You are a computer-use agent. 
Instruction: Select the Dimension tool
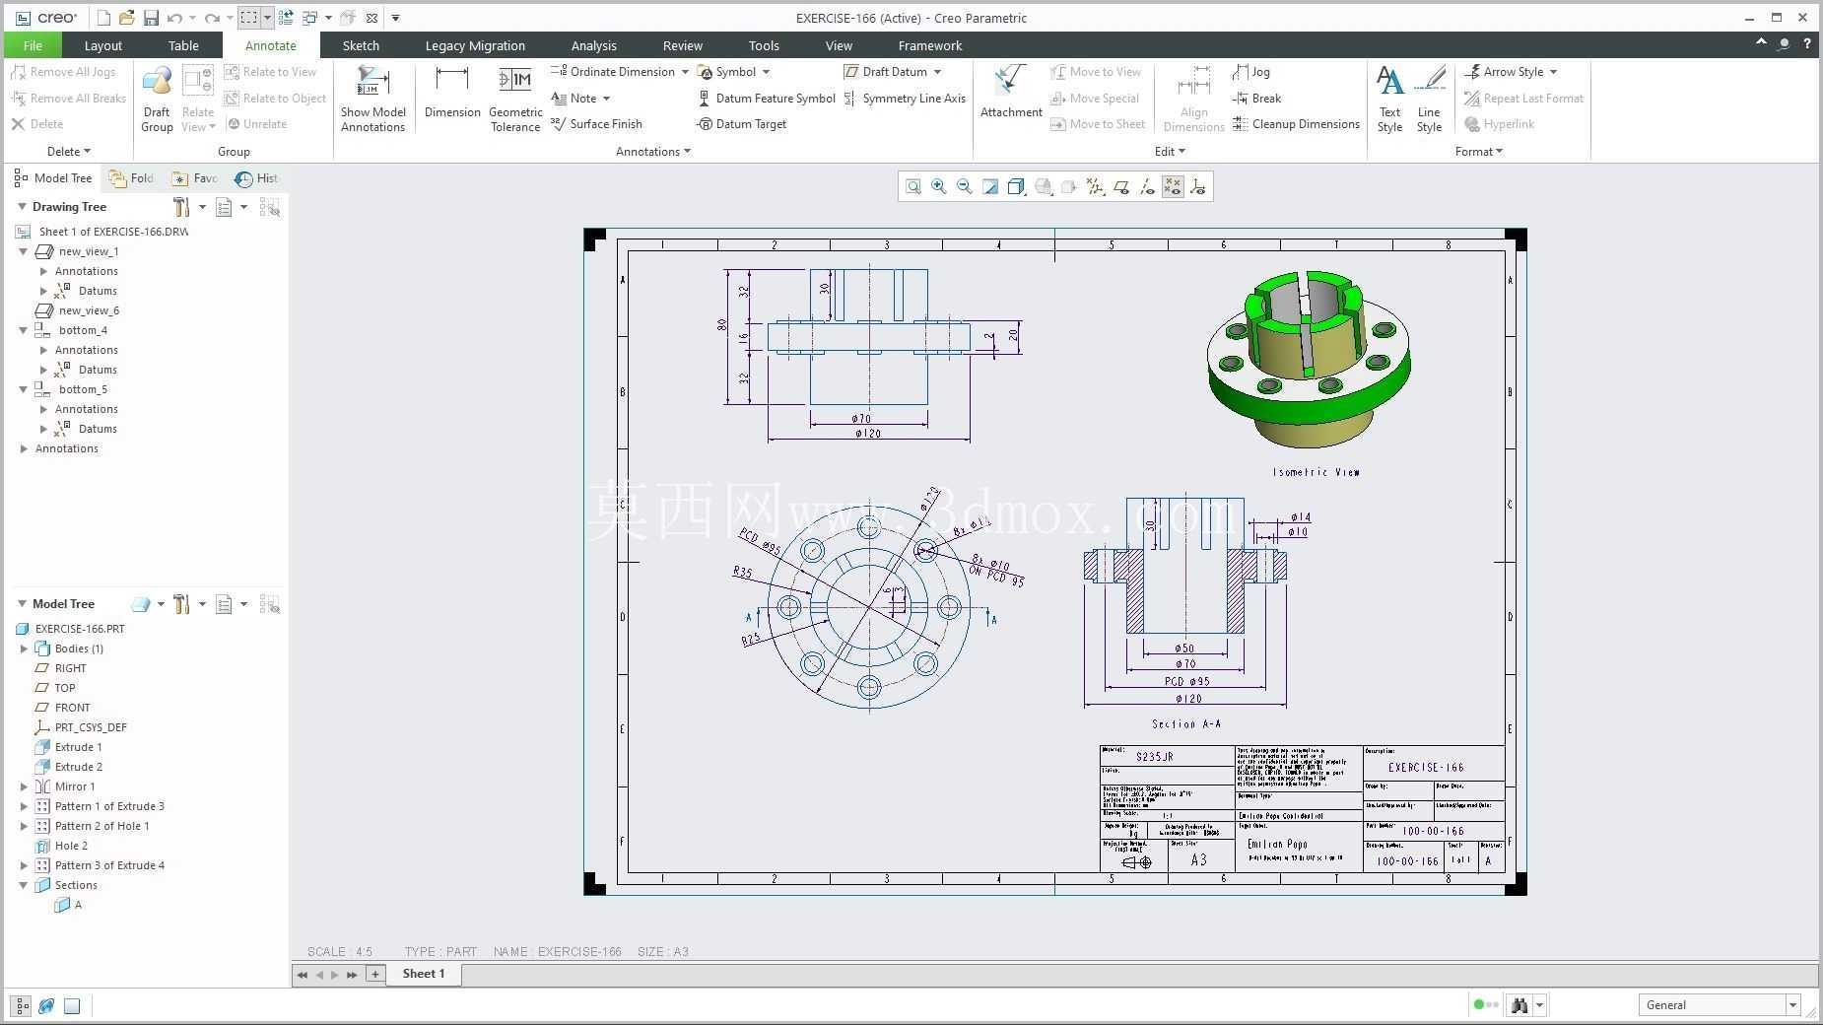click(x=452, y=92)
